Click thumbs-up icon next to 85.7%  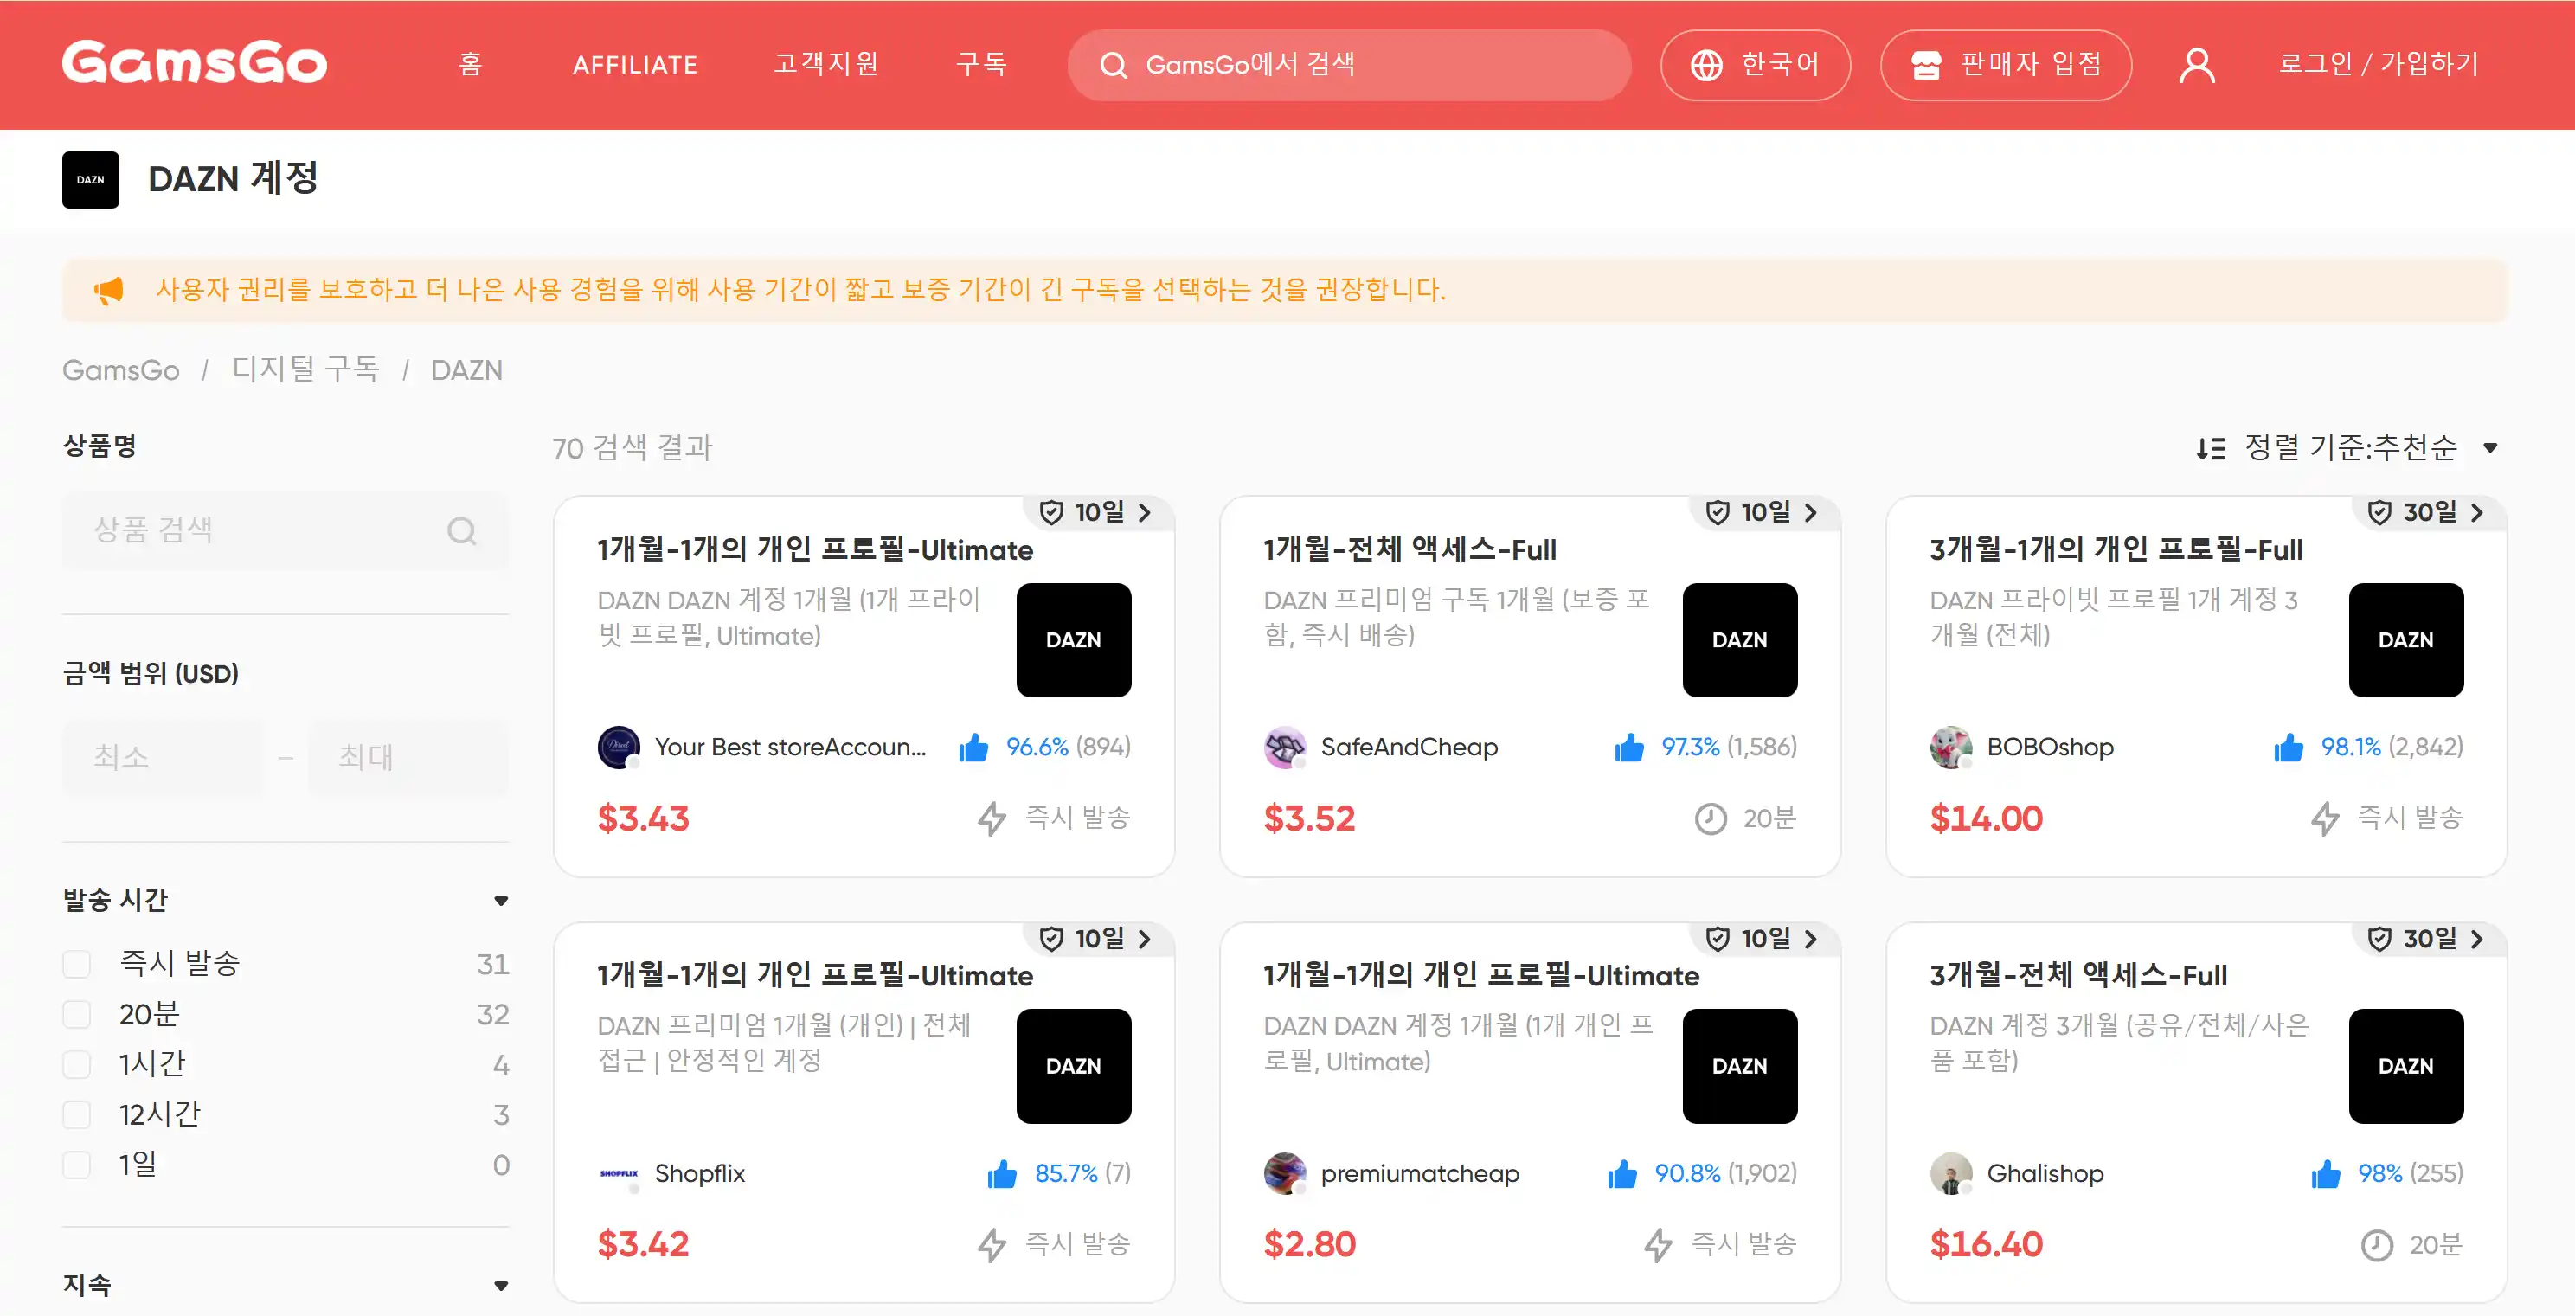point(1002,1173)
